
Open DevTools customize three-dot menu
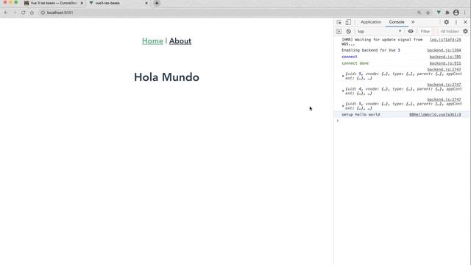456,22
